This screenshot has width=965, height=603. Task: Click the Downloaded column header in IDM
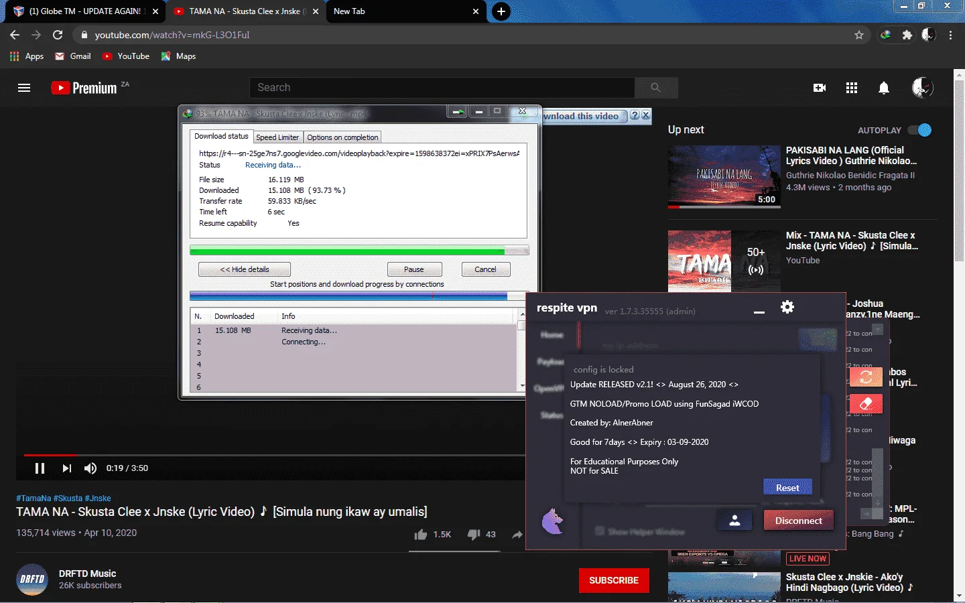pos(234,316)
